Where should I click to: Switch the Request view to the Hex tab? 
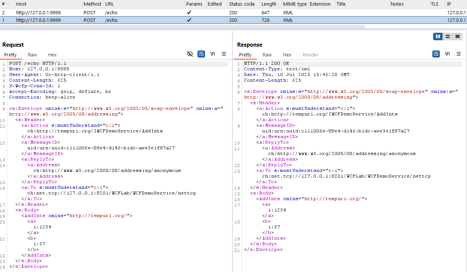52,55
